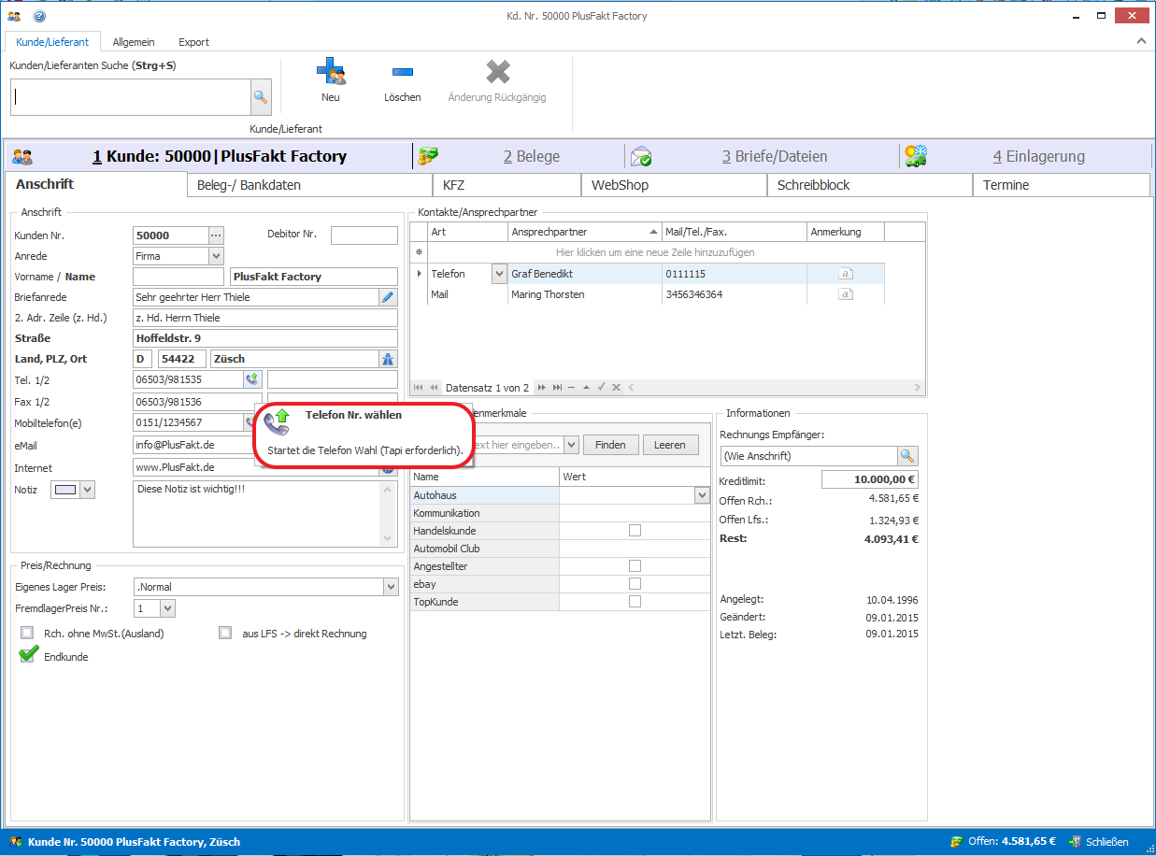Go to previous page in contact navigator

coord(434,388)
